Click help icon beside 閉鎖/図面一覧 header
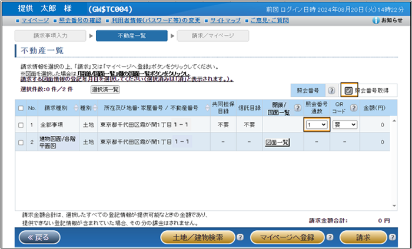This screenshot has height=249, width=412. click(x=297, y=108)
